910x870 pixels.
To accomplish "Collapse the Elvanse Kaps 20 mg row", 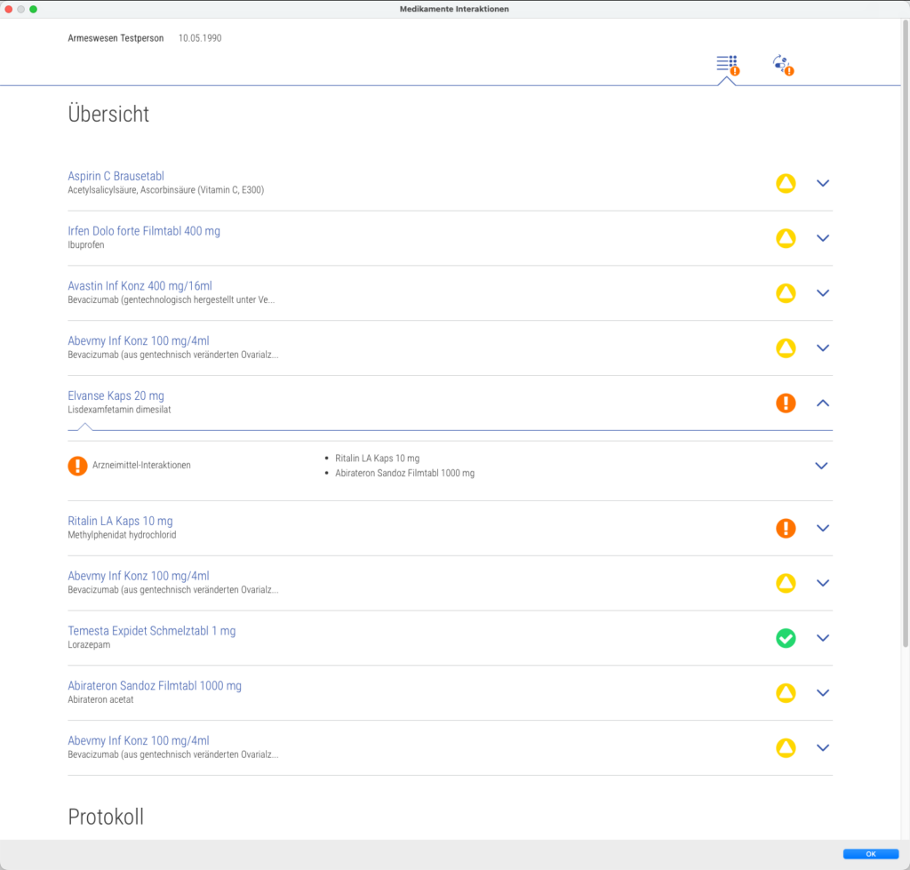I will 823,403.
